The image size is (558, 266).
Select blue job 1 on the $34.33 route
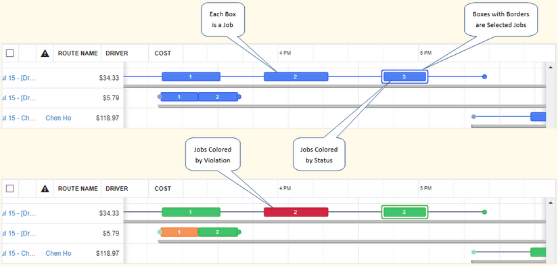191,76
